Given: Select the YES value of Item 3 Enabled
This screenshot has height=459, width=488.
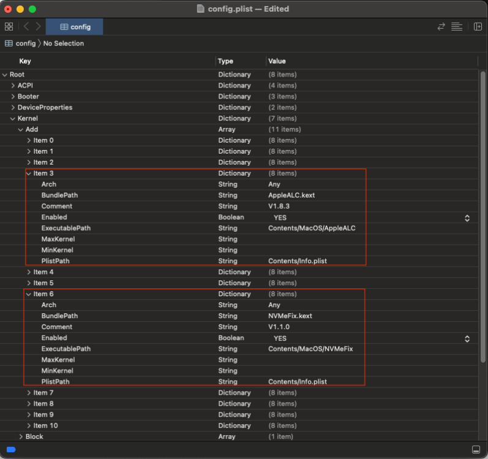Looking at the screenshot, I should click(x=280, y=218).
